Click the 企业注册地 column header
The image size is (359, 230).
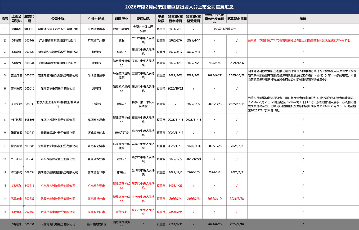96,19
